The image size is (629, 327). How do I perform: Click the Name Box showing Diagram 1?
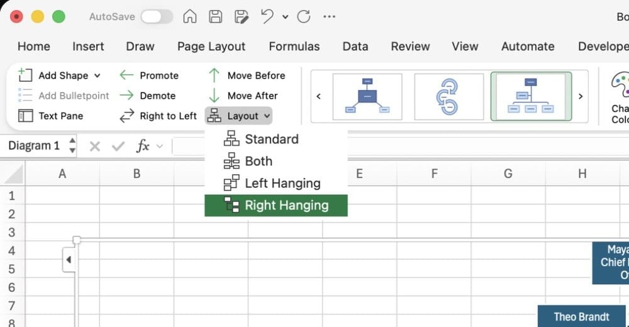34,145
